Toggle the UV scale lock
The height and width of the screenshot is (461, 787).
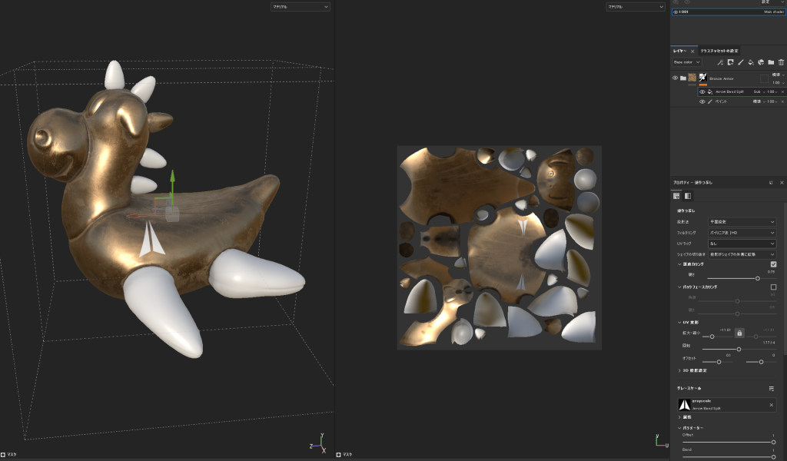click(739, 333)
